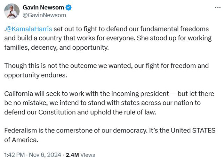This screenshot has height=161, width=224.
Task: Open Gavin Newsom's profile avatar photo
Action: 12,11
